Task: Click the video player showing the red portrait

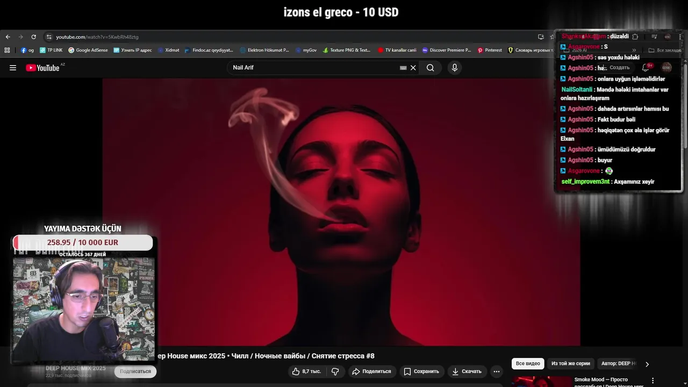Action: [341, 212]
